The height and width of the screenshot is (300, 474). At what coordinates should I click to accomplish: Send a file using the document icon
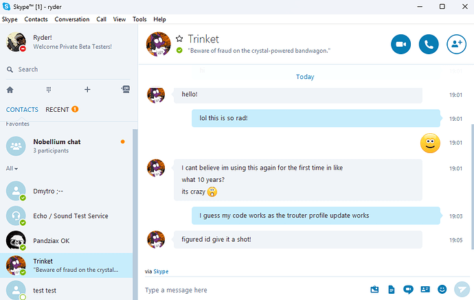pos(391,290)
